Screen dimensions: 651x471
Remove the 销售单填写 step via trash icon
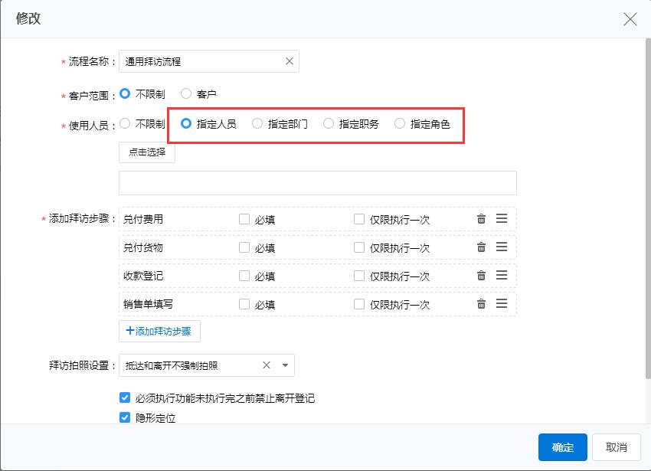click(481, 304)
